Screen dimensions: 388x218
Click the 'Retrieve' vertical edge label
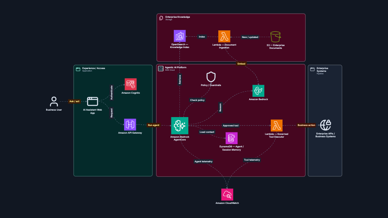tap(180, 80)
